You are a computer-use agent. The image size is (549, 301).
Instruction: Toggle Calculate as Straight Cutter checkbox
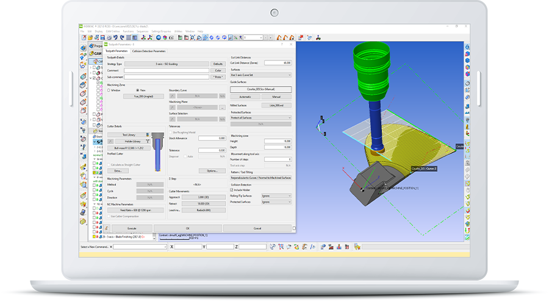coord(109,165)
